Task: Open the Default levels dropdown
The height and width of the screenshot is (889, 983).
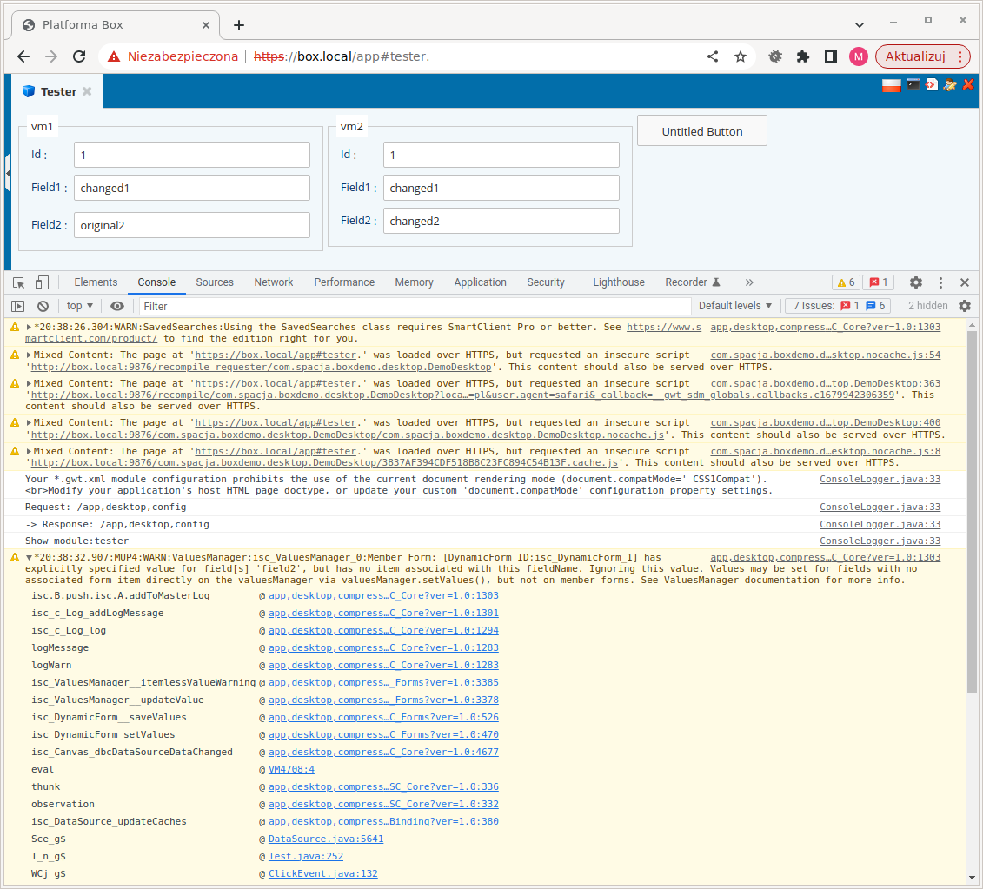Action: 735,306
